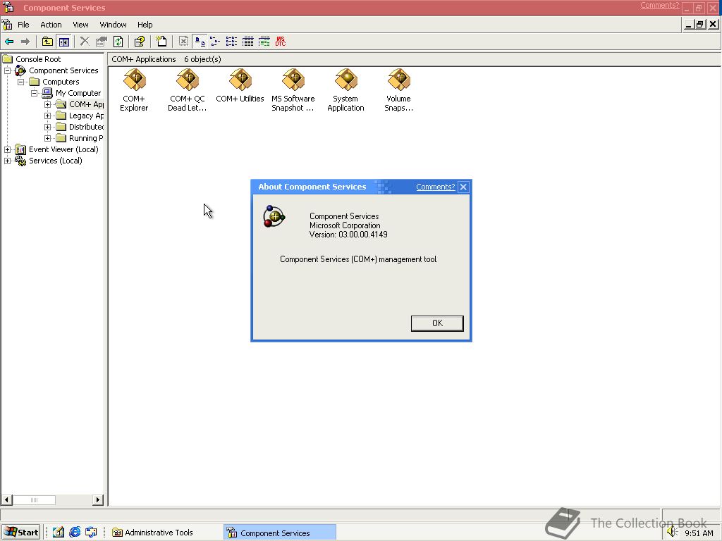Screen dimensions: 722x541
Task: Click the 9:51 AM taskbar clock
Action: pos(699,533)
